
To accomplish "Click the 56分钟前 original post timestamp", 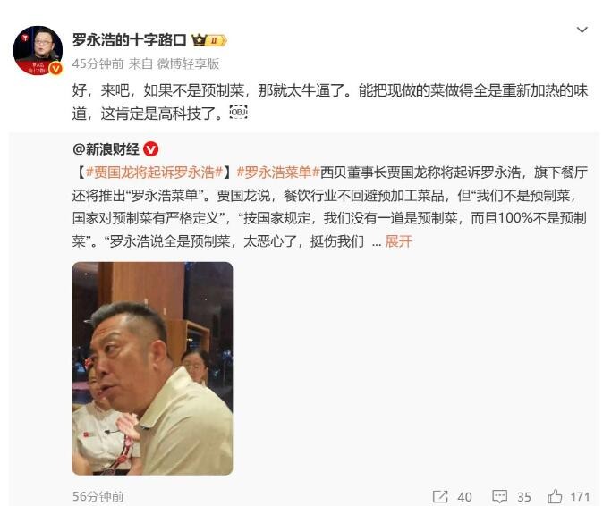I will [x=98, y=496].
